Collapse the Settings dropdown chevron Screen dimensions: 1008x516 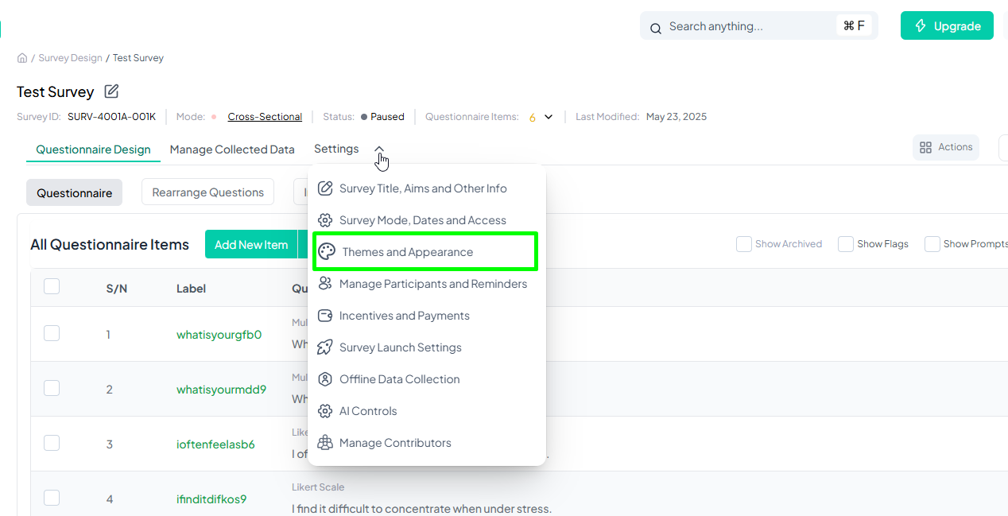pyautogui.click(x=379, y=149)
